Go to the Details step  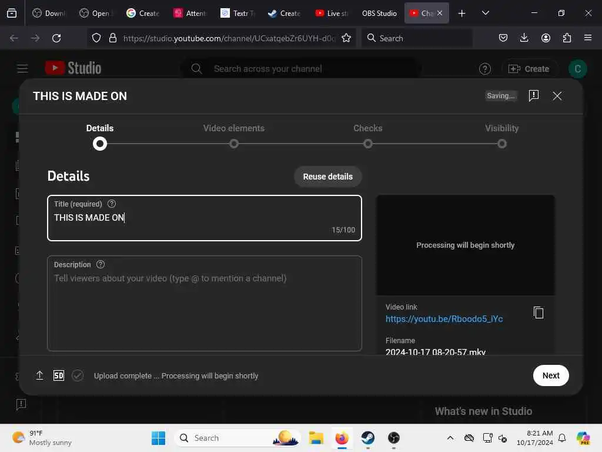click(100, 136)
